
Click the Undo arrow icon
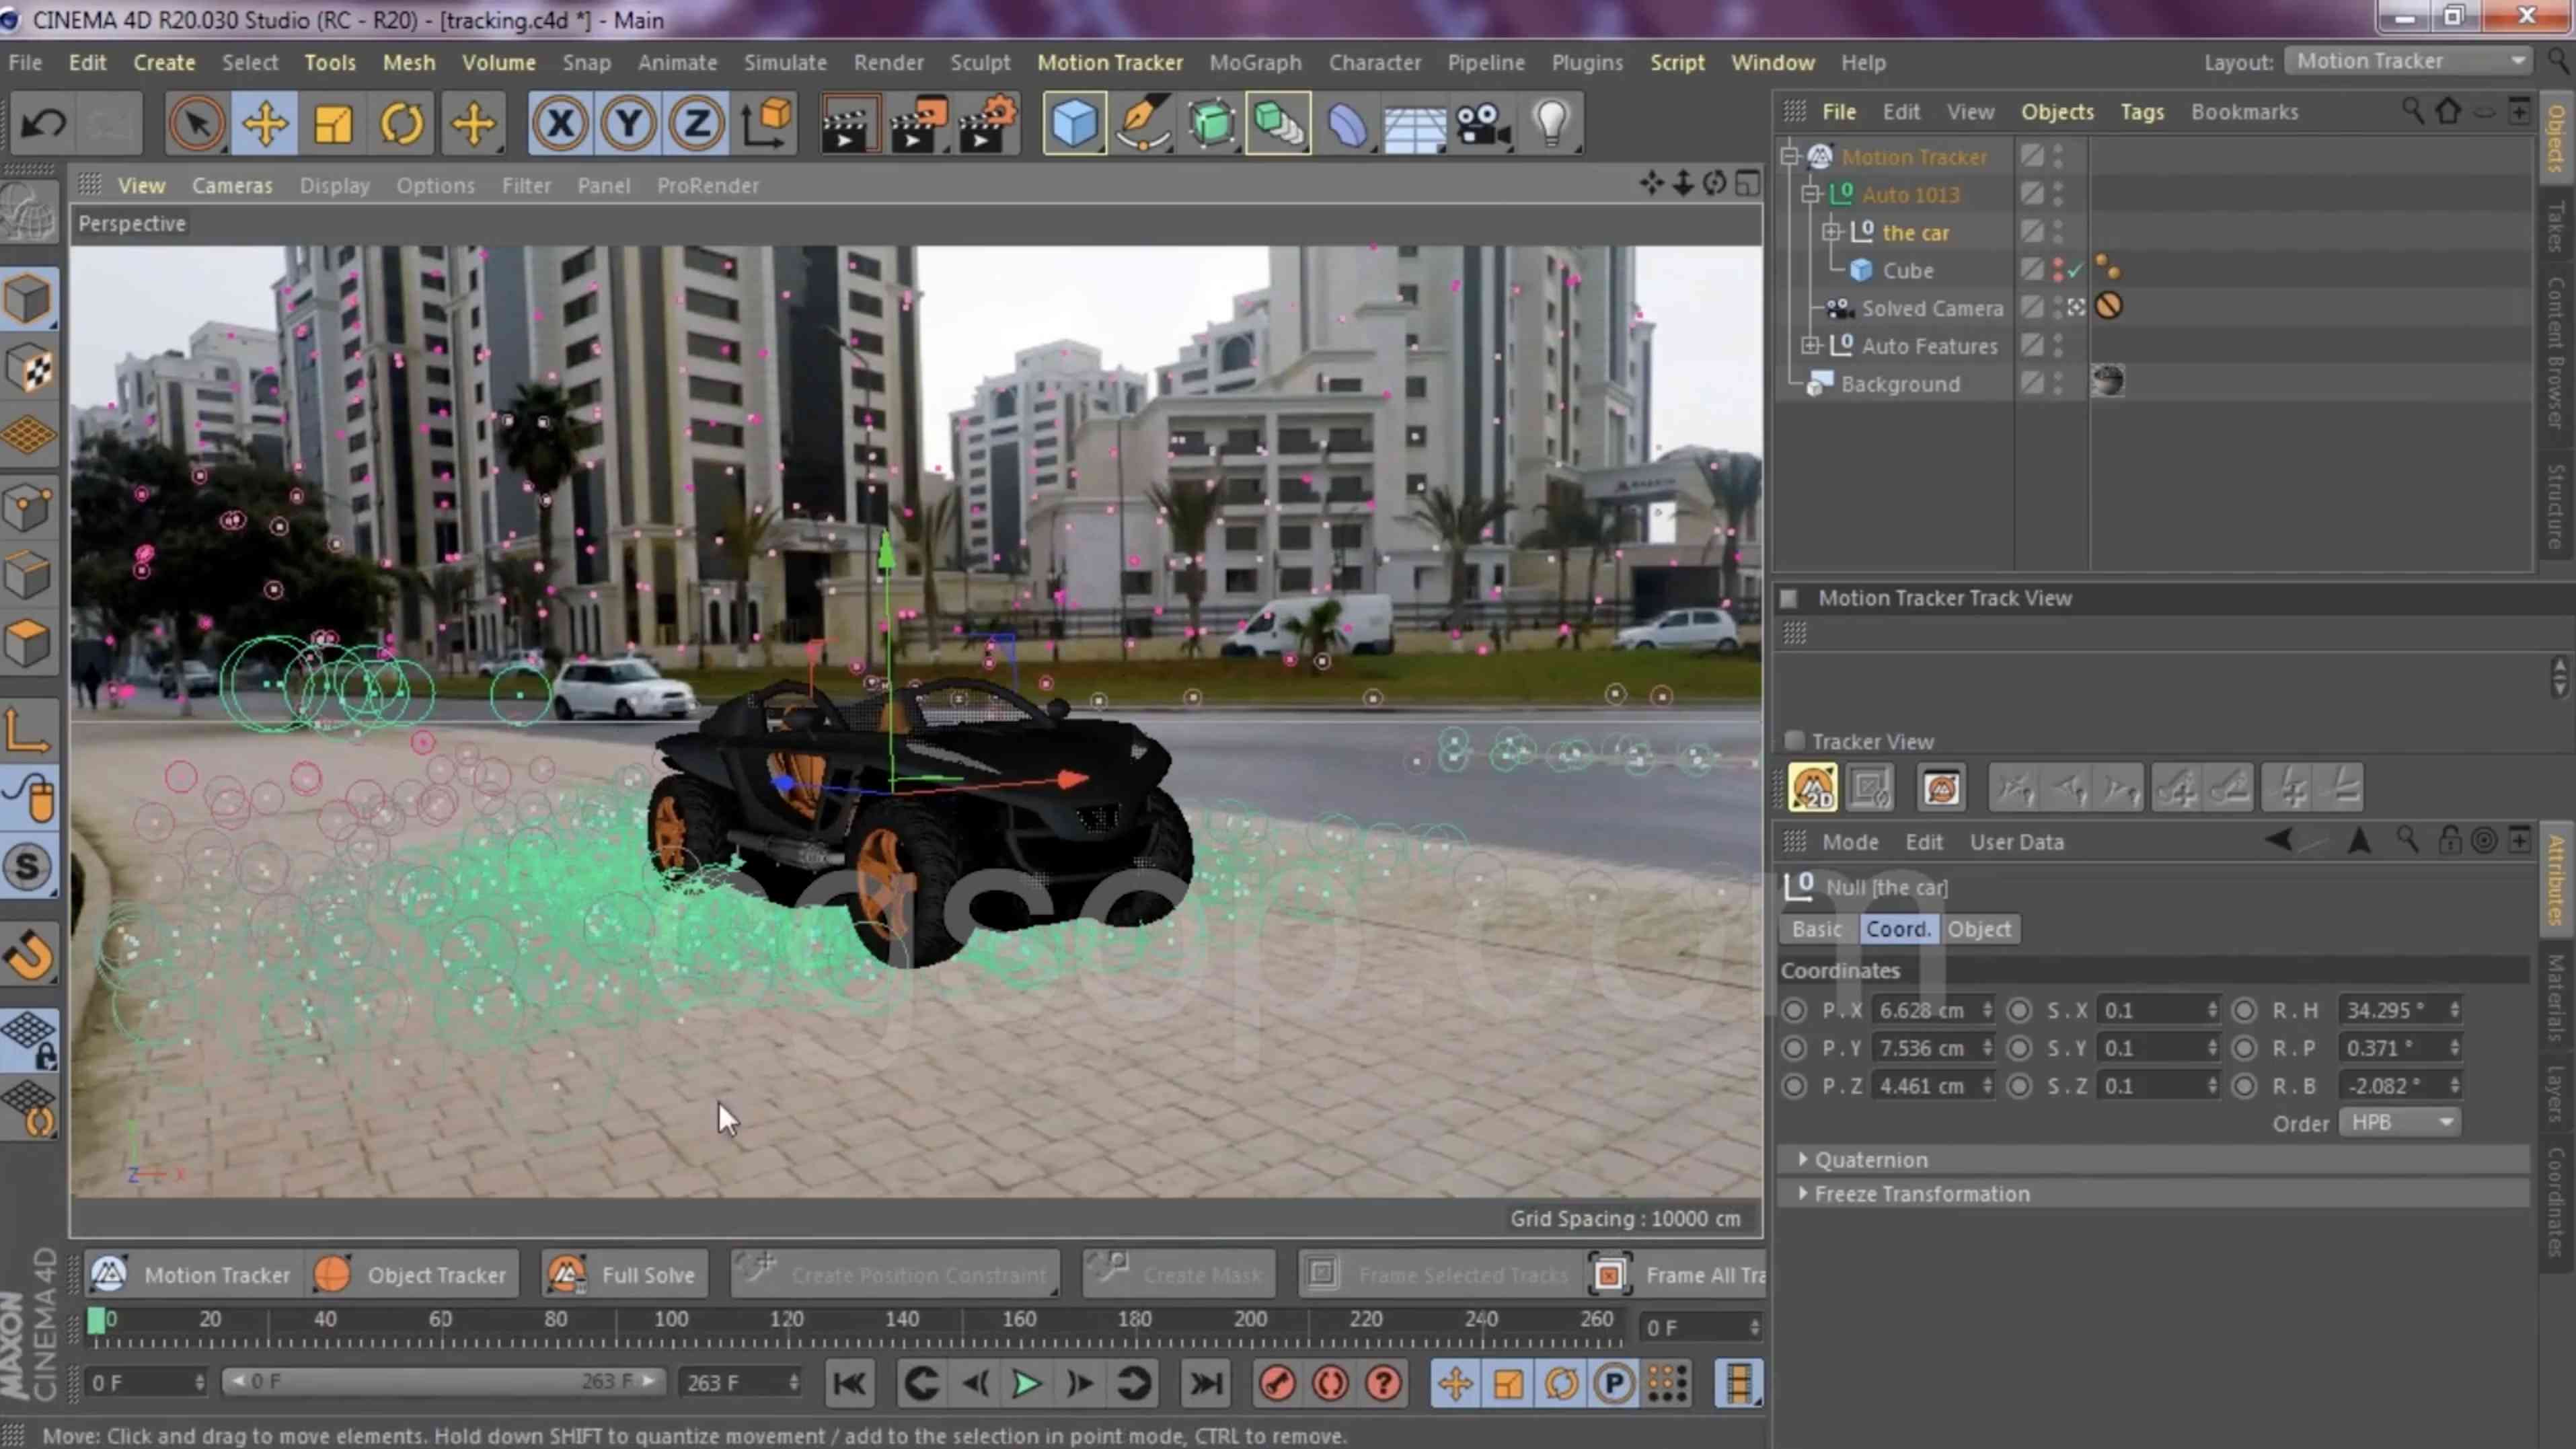[44, 124]
